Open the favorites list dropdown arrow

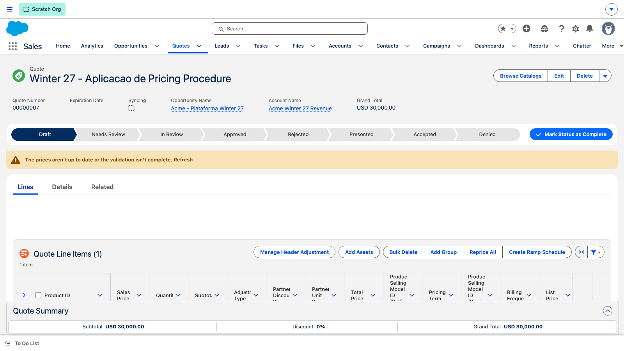512,28
